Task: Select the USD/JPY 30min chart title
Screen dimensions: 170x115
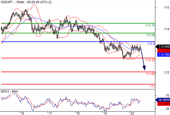Action: (x=26, y=2)
